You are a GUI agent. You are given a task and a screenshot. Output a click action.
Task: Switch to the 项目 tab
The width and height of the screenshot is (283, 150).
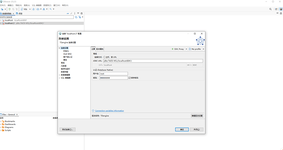19,14
